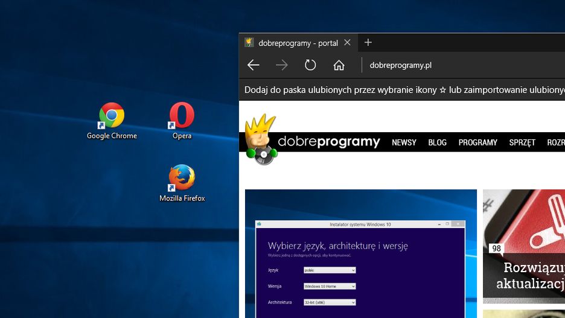Screen dimensions: 565x318
Task: Open the BLOG menu section
Action: pyautogui.click(x=438, y=142)
